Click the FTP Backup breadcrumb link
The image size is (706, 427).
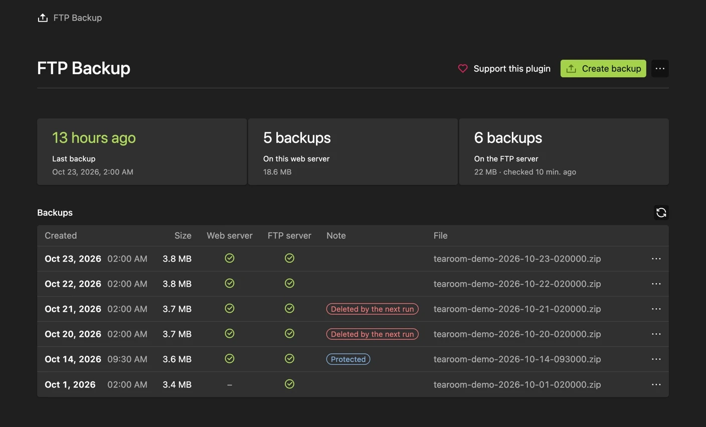point(78,18)
